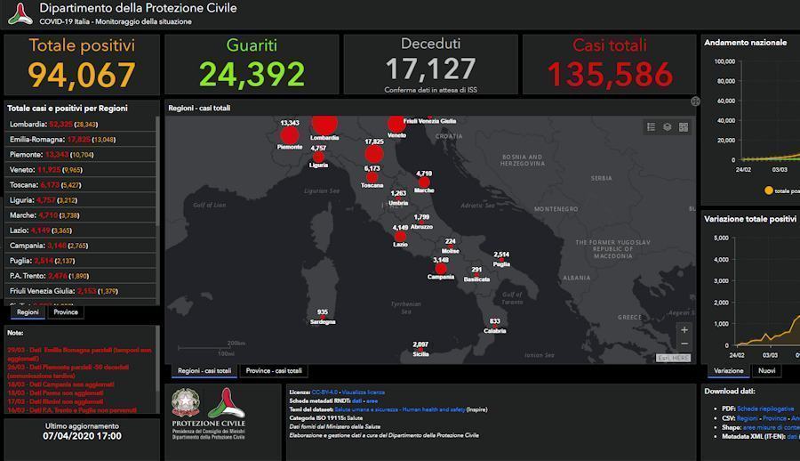Click the Protezione Civile tricolor logo at bottom
This screenshot has height=461, width=800.
(227, 403)
